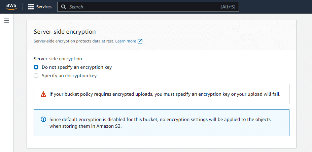Click the 'Specify an encryption key' label text
The width and height of the screenshot is (312, 152).
pos(69,76)
